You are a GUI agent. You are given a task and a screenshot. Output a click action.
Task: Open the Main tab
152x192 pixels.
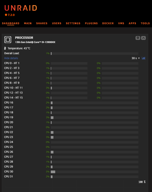pyautogui.click(x=28, y=23)
